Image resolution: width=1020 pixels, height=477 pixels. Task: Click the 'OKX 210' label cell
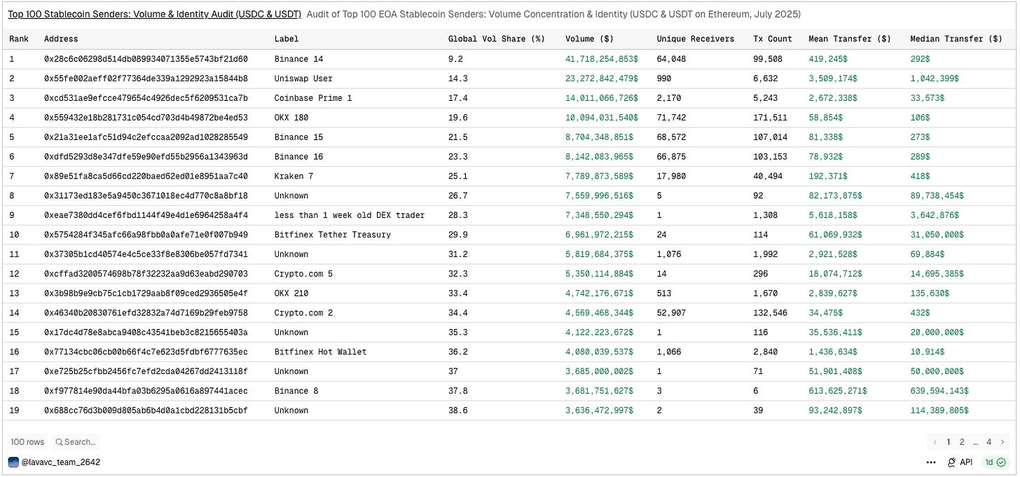(291, 293)
